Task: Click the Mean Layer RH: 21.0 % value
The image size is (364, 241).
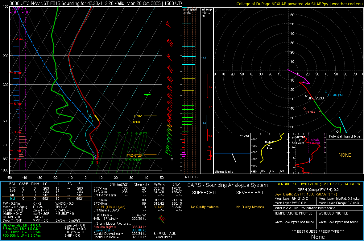Action: tap(291, 199)
